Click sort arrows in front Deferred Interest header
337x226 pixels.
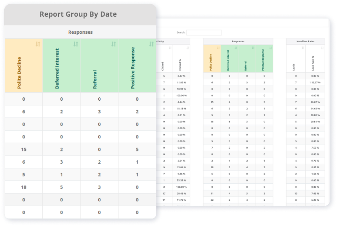76,44
